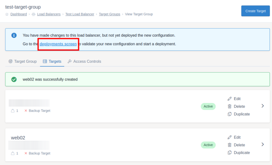Go to Load Balancers breadcrumb

point(49,14)
